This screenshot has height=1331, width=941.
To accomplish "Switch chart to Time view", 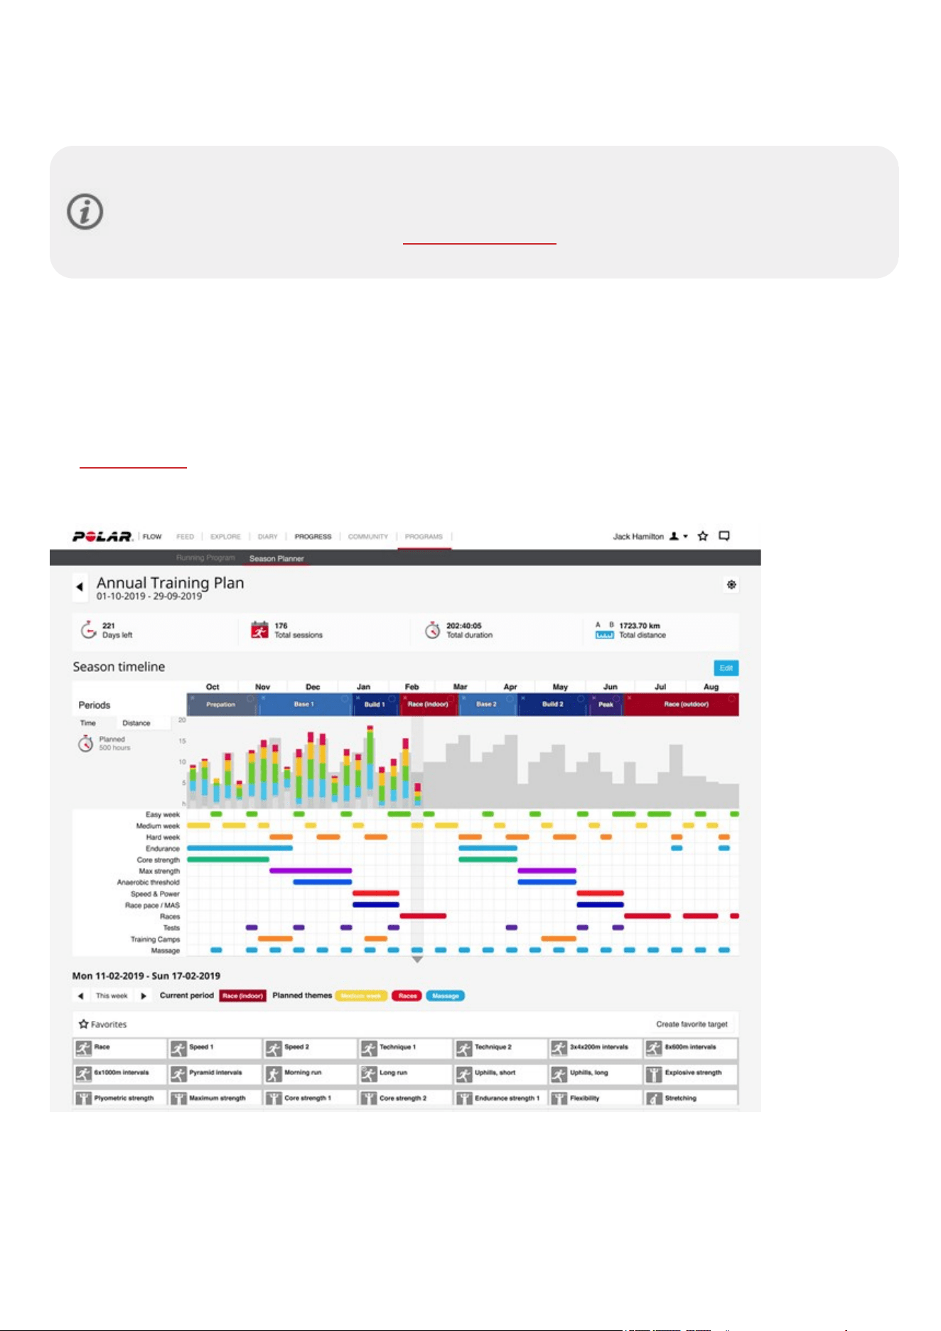I will click(x=88, y=723).
